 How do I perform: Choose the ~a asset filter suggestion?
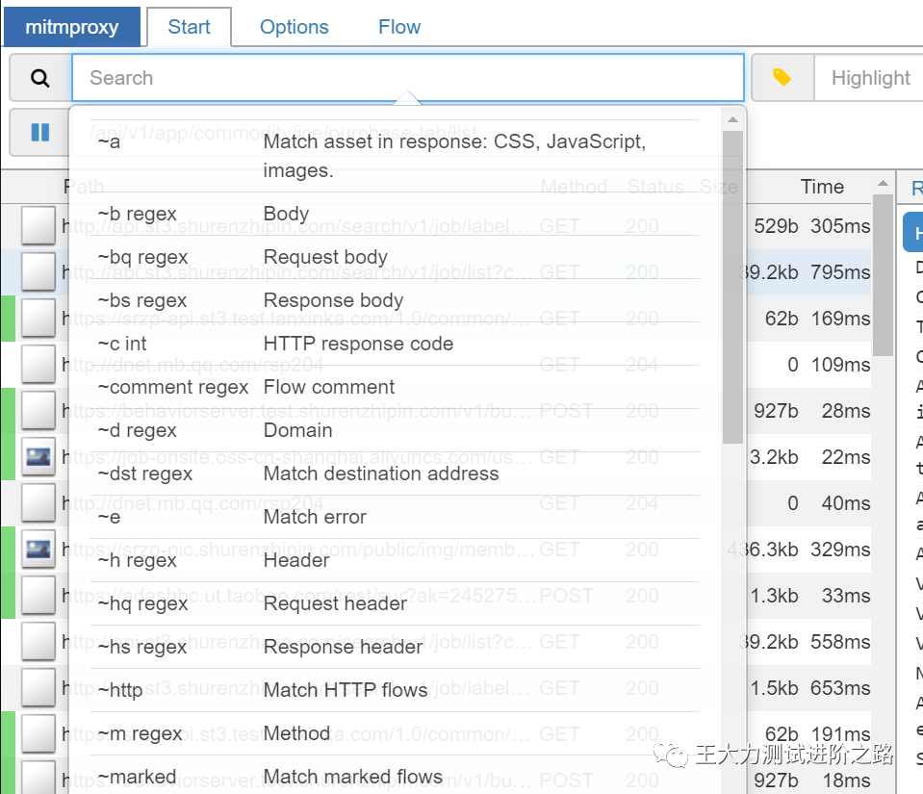[395, 156]
